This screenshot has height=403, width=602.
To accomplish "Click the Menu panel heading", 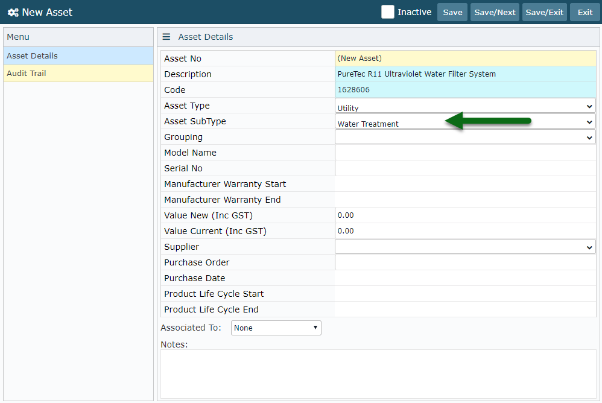I will [18, 37].
